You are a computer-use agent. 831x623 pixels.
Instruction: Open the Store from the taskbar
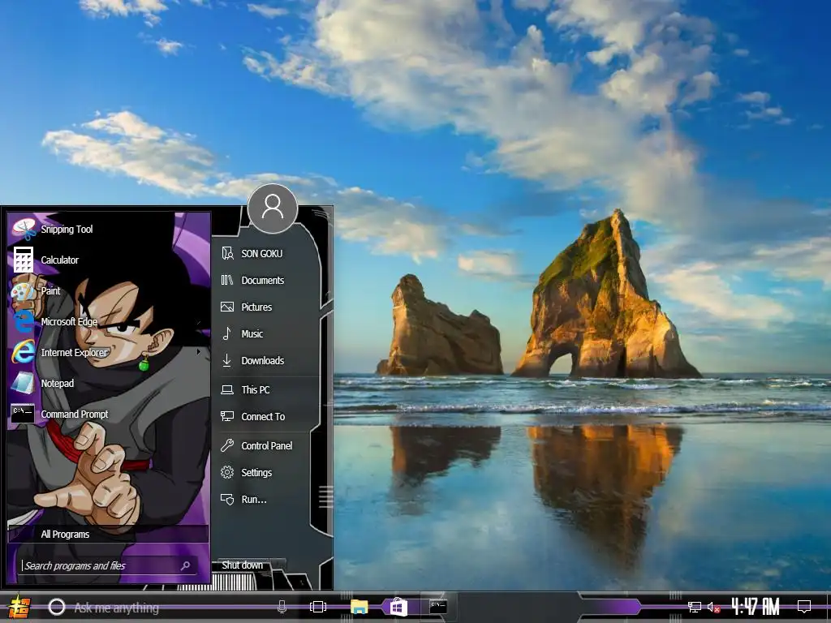[398, 607]
